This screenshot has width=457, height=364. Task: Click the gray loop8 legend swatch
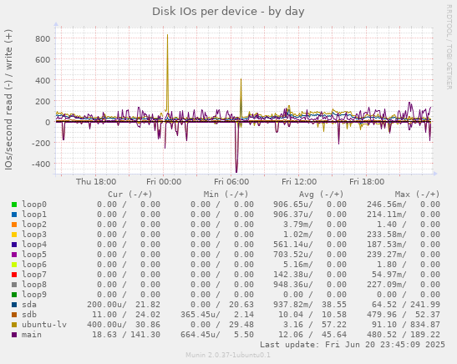point(14,285)
